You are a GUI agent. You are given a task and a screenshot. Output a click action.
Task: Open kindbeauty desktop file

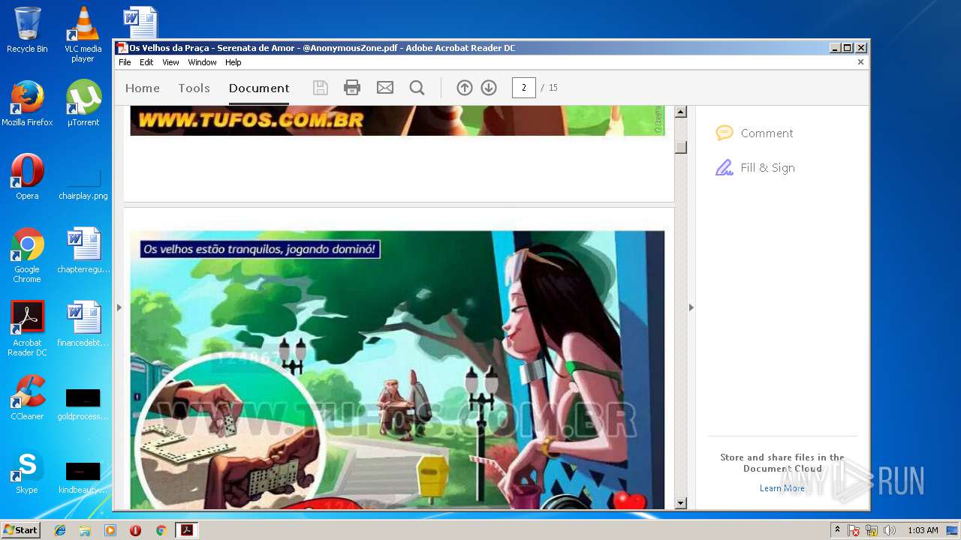pos(83,477)
